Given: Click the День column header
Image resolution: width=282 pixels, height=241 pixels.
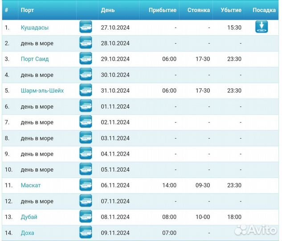Looking at the screenshot, I should click(108, 10).
